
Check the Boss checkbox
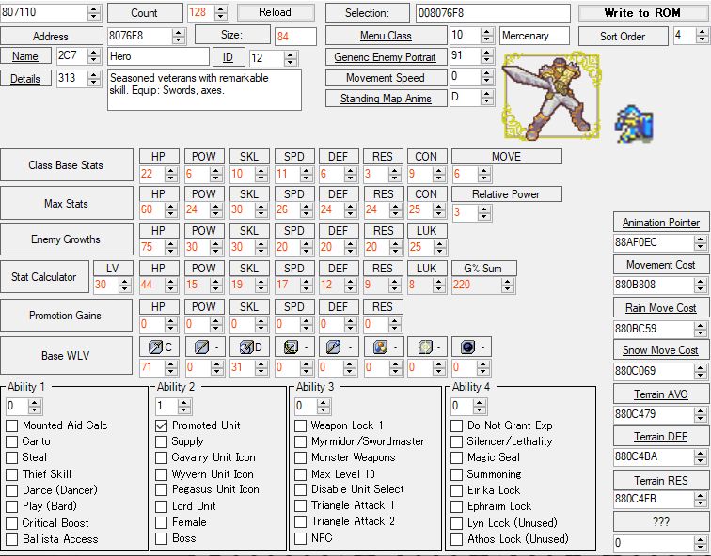click(161, 538)
